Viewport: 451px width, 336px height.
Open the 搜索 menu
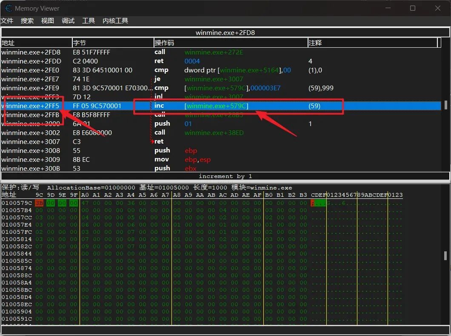(27, 20)
